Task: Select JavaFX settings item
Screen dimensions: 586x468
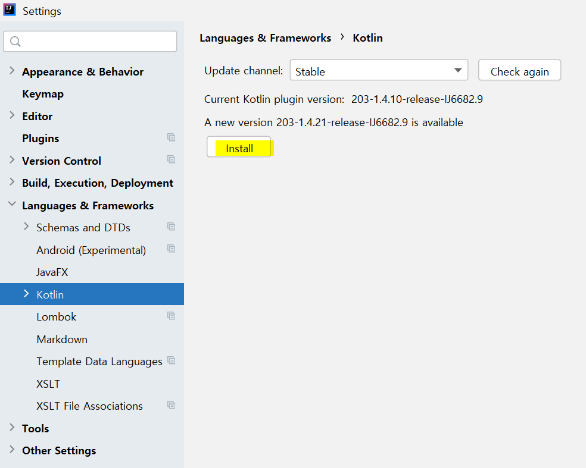Action: coord(52,272)
